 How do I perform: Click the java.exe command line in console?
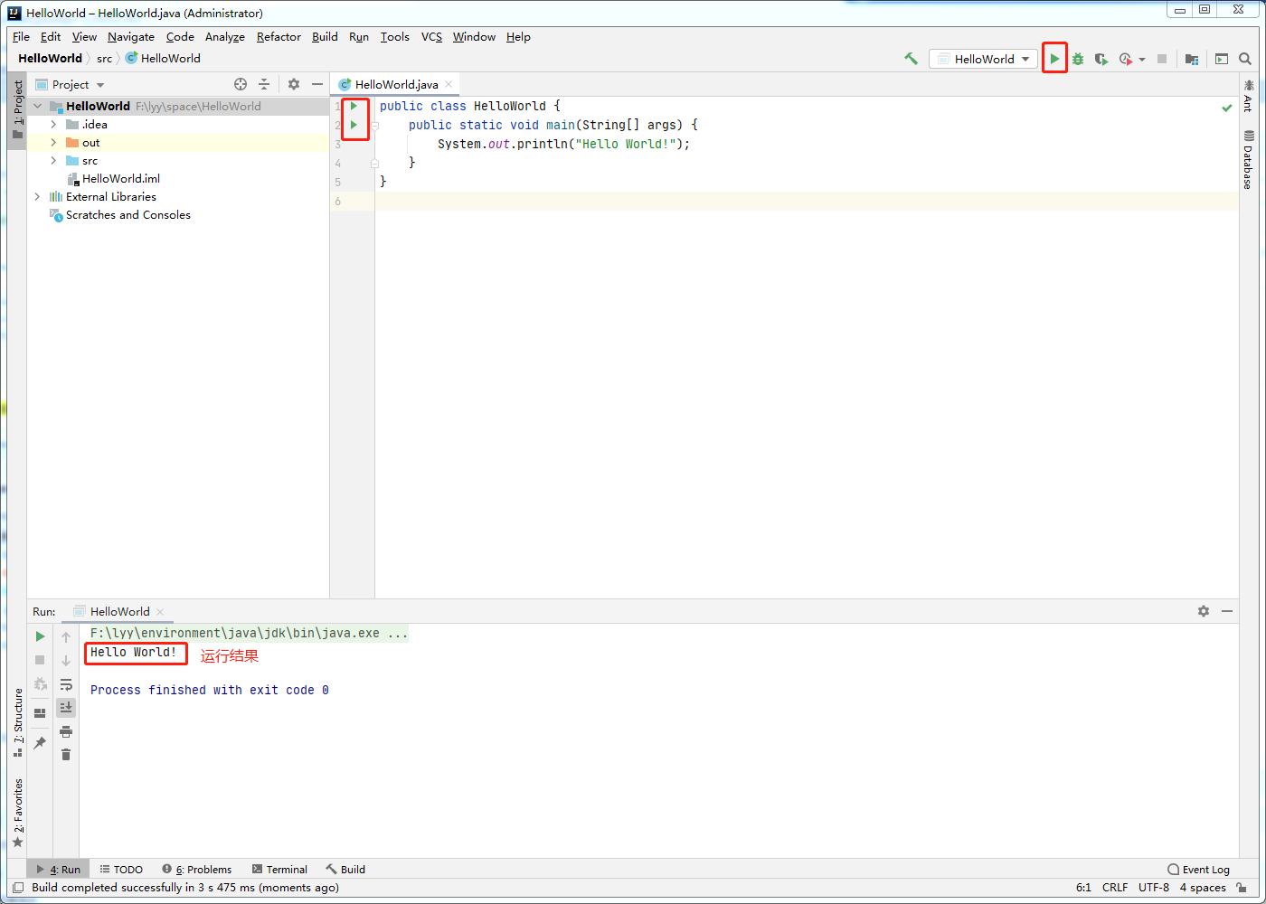pos(249,633)
